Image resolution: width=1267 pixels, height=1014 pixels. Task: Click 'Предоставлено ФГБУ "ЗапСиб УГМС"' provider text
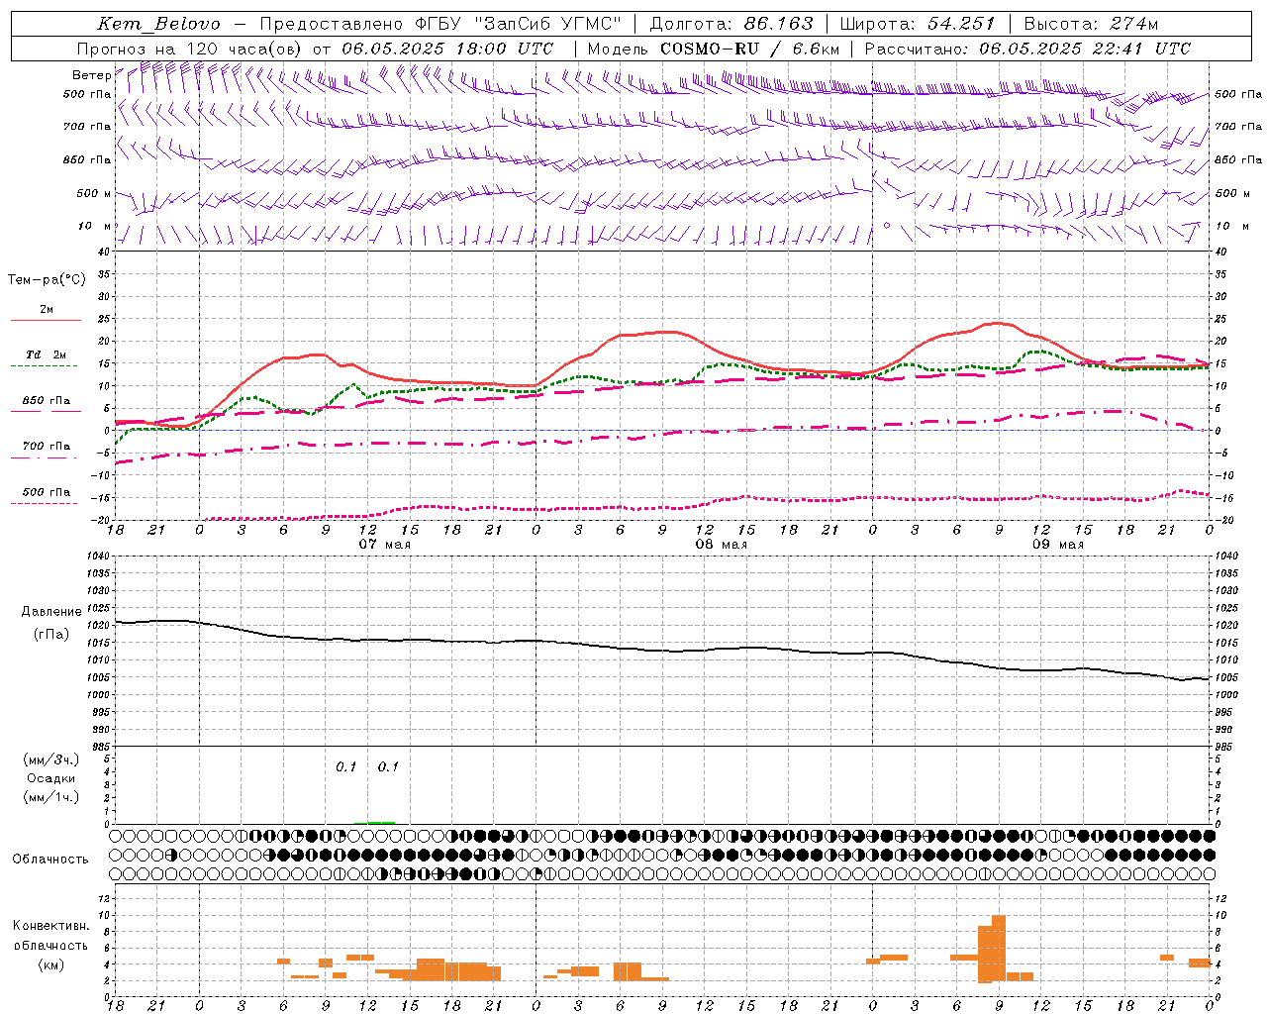(x=439, y=24)
